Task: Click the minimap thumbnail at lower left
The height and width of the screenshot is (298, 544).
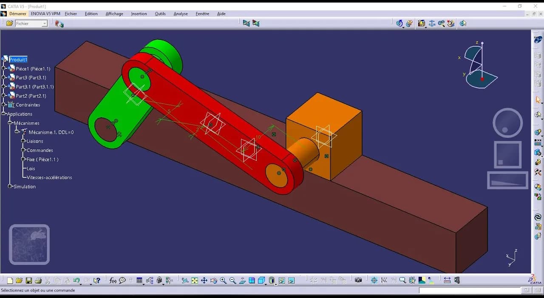Action: [29, 245]
